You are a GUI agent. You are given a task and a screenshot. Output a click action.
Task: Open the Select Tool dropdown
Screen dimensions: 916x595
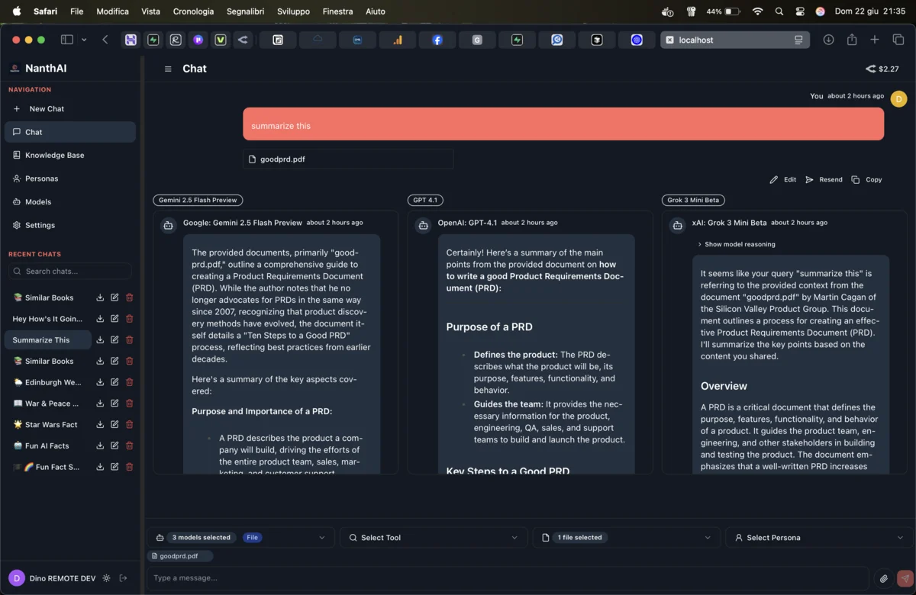[x=433, y=538]
